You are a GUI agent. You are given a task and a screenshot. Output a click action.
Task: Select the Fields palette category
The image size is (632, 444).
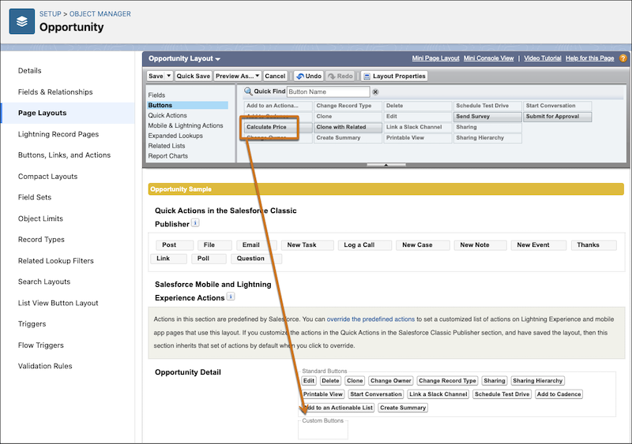[156, 95]
